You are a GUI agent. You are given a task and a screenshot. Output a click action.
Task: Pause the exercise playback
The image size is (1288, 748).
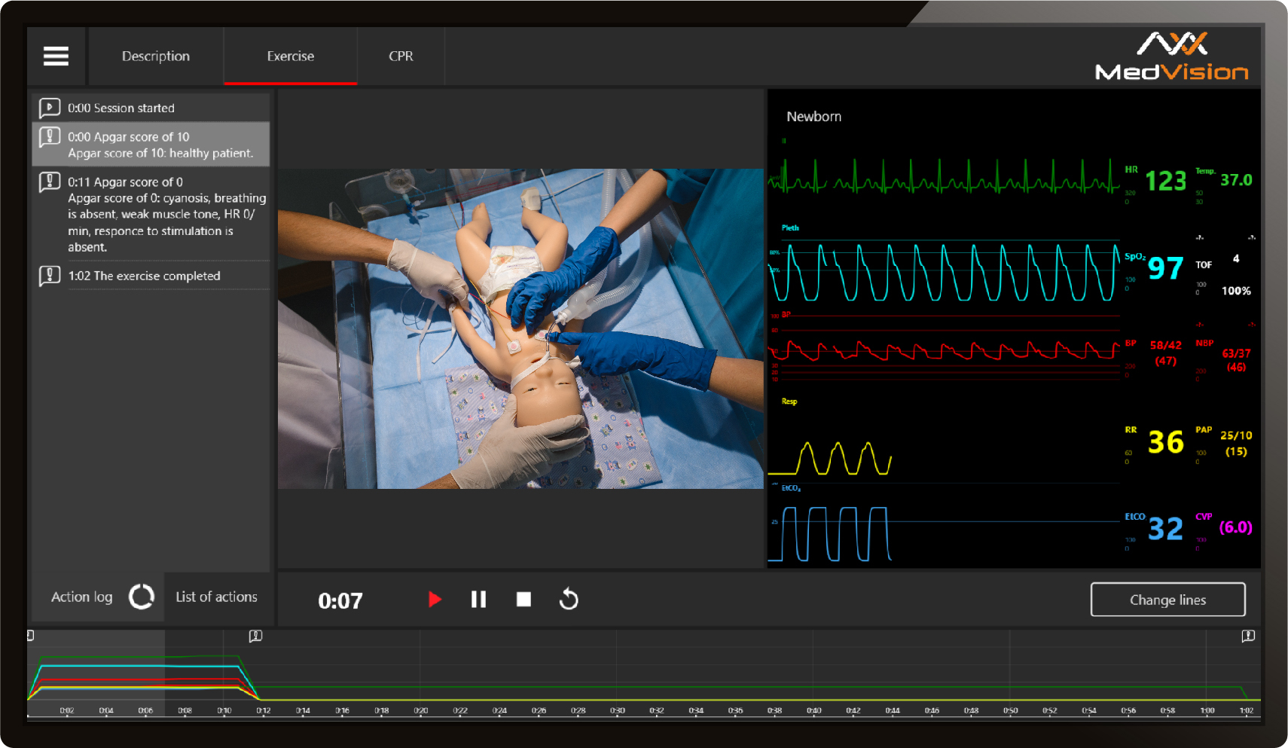click(478, 600)
